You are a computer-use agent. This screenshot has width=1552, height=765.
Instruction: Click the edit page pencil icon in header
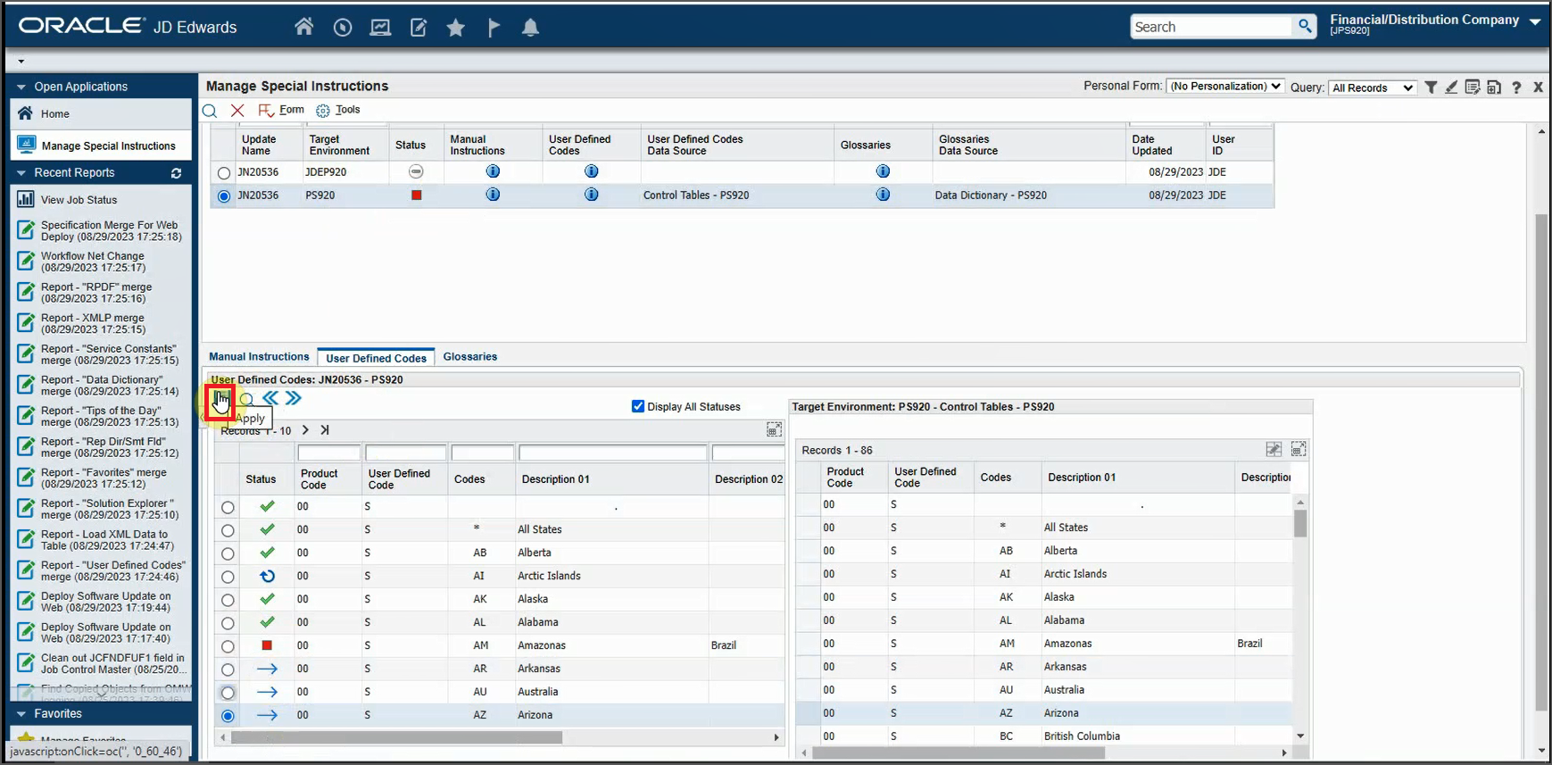(419, 28)
